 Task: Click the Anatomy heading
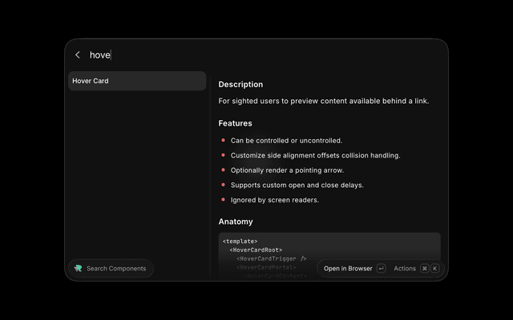[x=236, y=222]
